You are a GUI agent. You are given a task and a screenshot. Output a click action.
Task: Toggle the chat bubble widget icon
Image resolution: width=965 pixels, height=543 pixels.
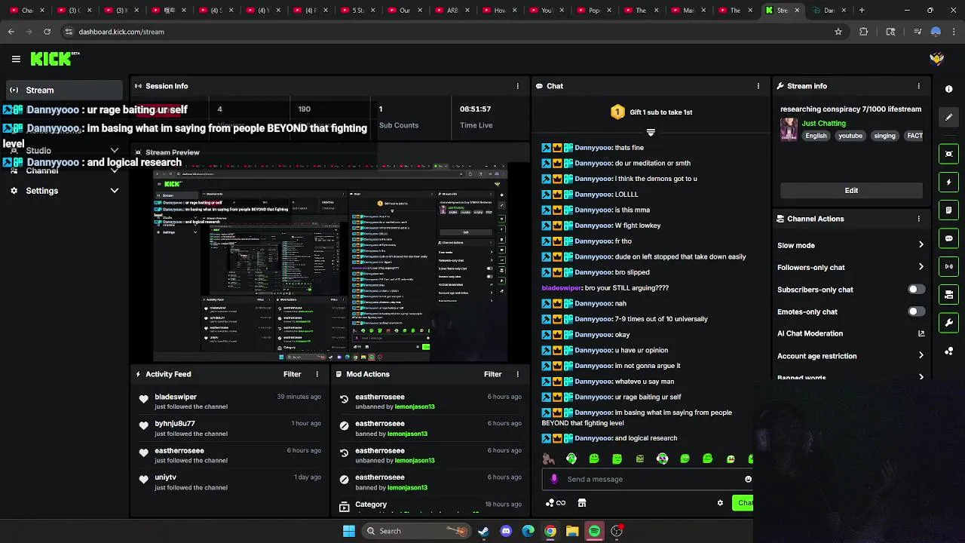pos(948,238)
